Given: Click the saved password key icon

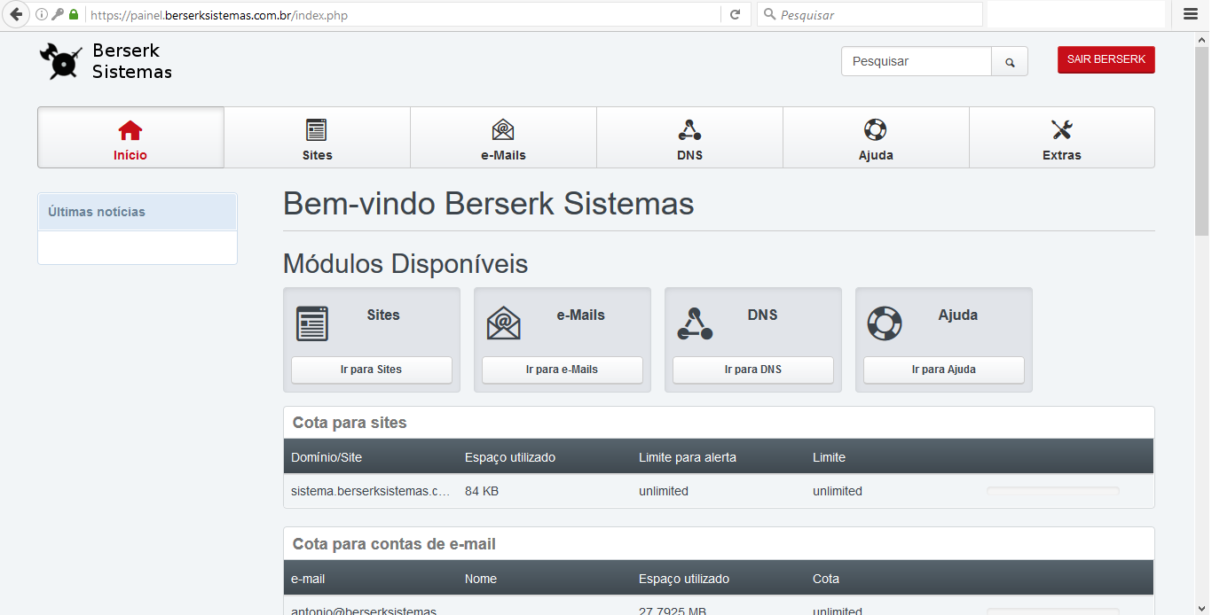Looking at the screenshot, I should pos(57,14).
